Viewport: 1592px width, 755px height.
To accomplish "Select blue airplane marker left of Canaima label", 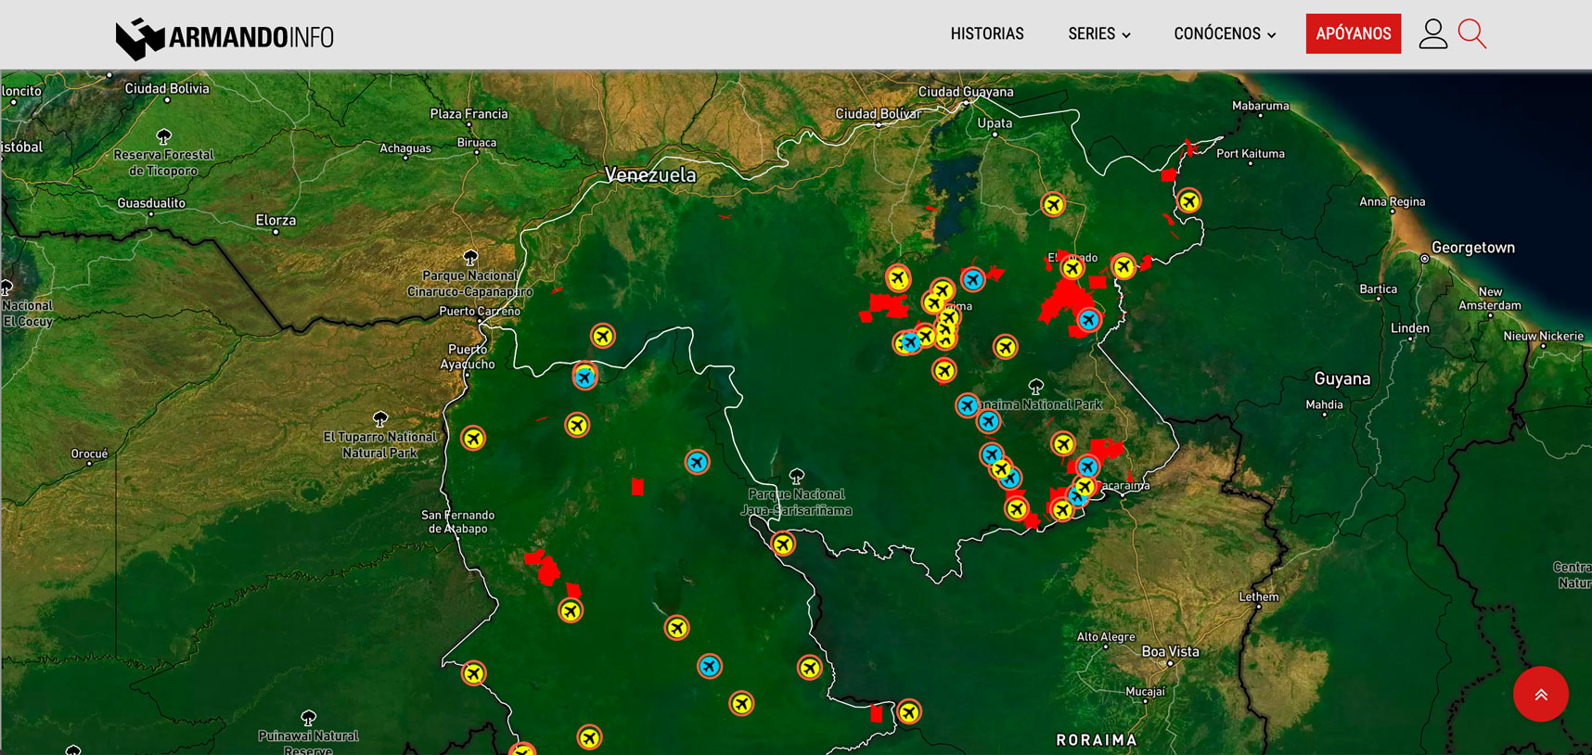I will tap(965, 405).
